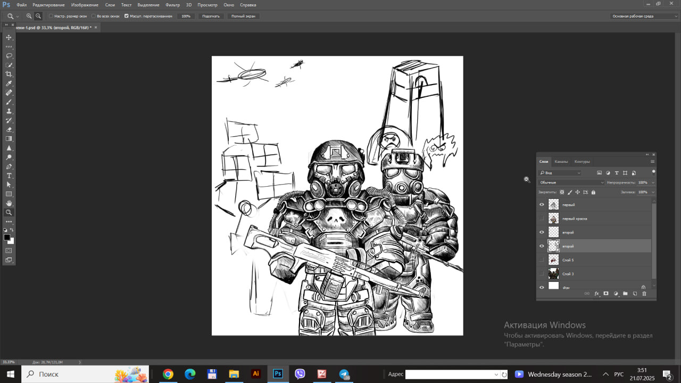Select the Eyedropper tool

pyautogui.click(x=9, y=84)
